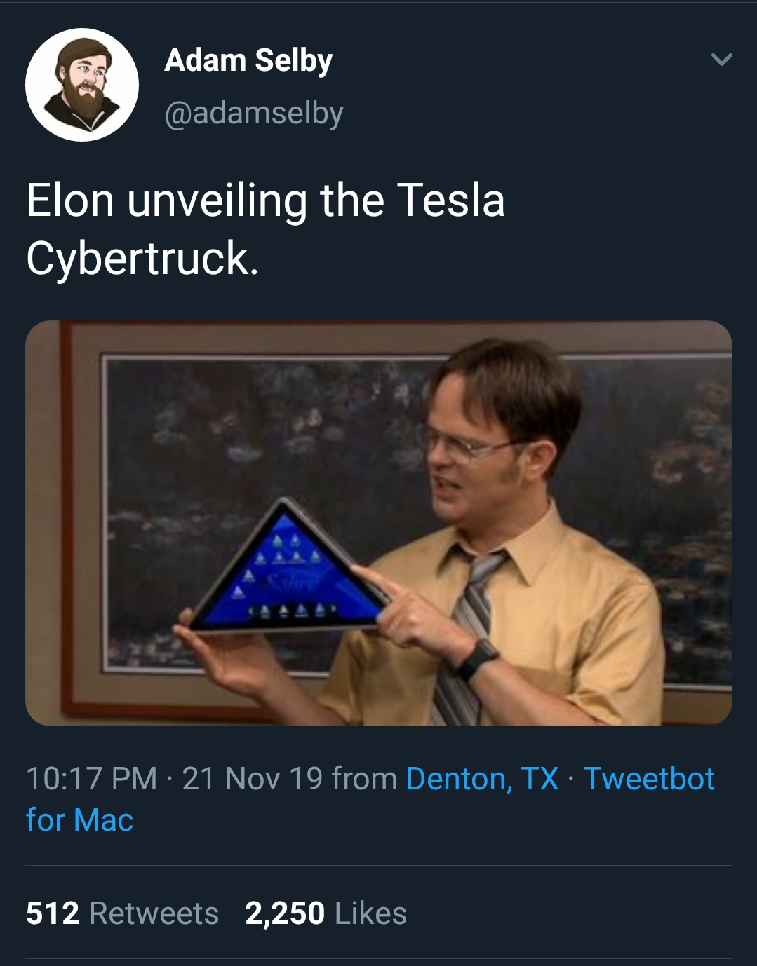Image resolution: width=757 pixels, height=966 pixels.
Task: Click the word "Tesla" in the tweet
Action: [450, 200]
